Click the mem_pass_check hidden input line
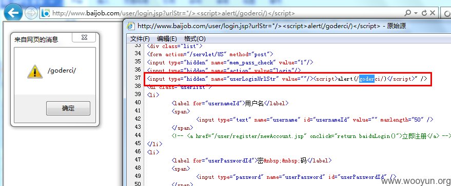 click(x=230, y=62)
